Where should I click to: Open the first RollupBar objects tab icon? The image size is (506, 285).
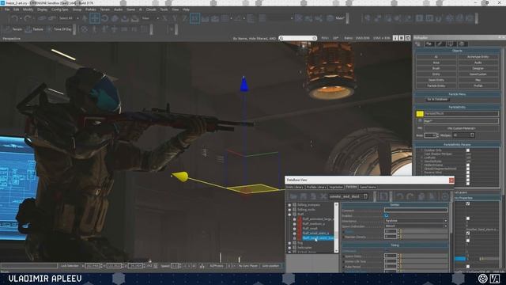(418, 44)
